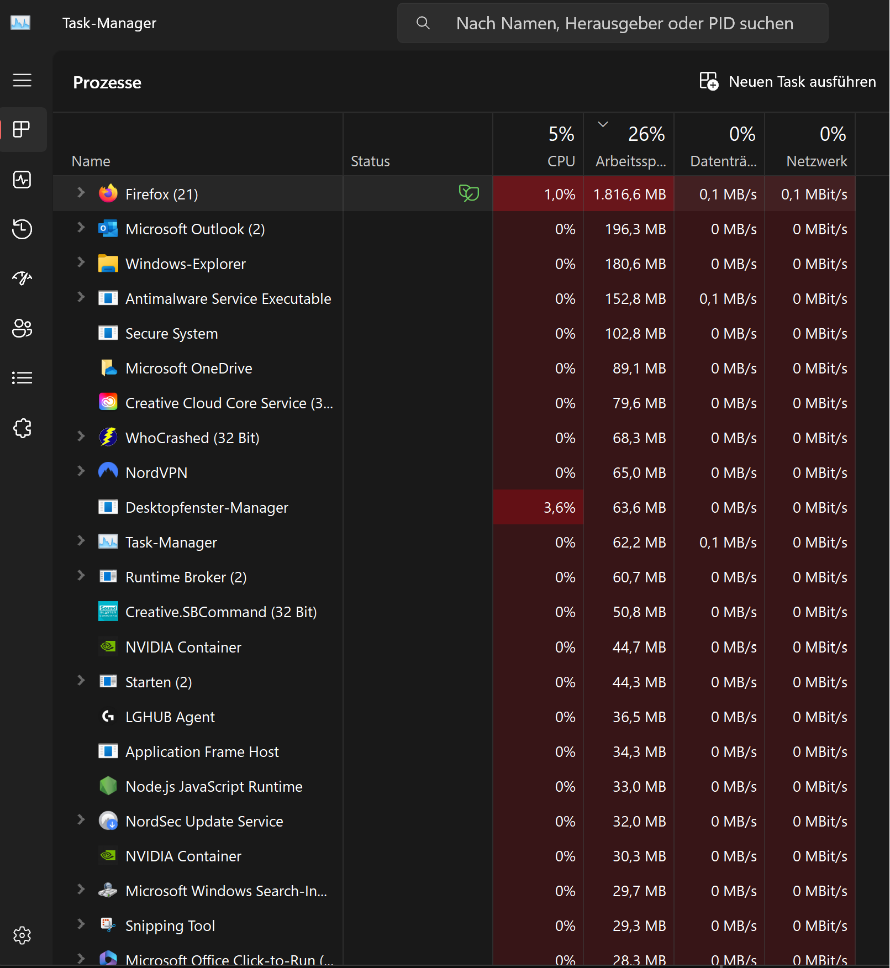The width and height of the screenshot is (890, 968).
Task: Open Task Manager settings gear
Action: 22,935
